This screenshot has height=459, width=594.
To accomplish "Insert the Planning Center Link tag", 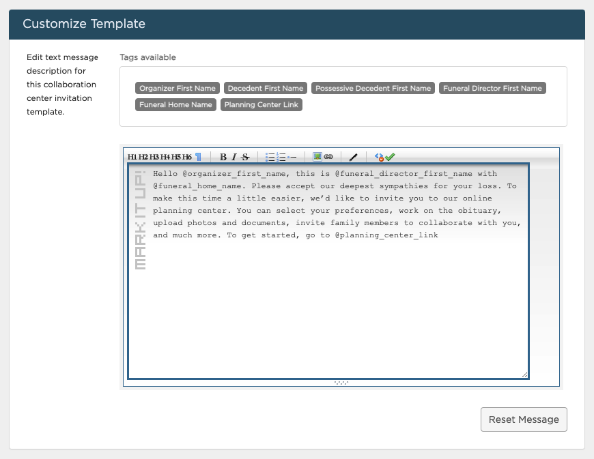I will (263, 104).
